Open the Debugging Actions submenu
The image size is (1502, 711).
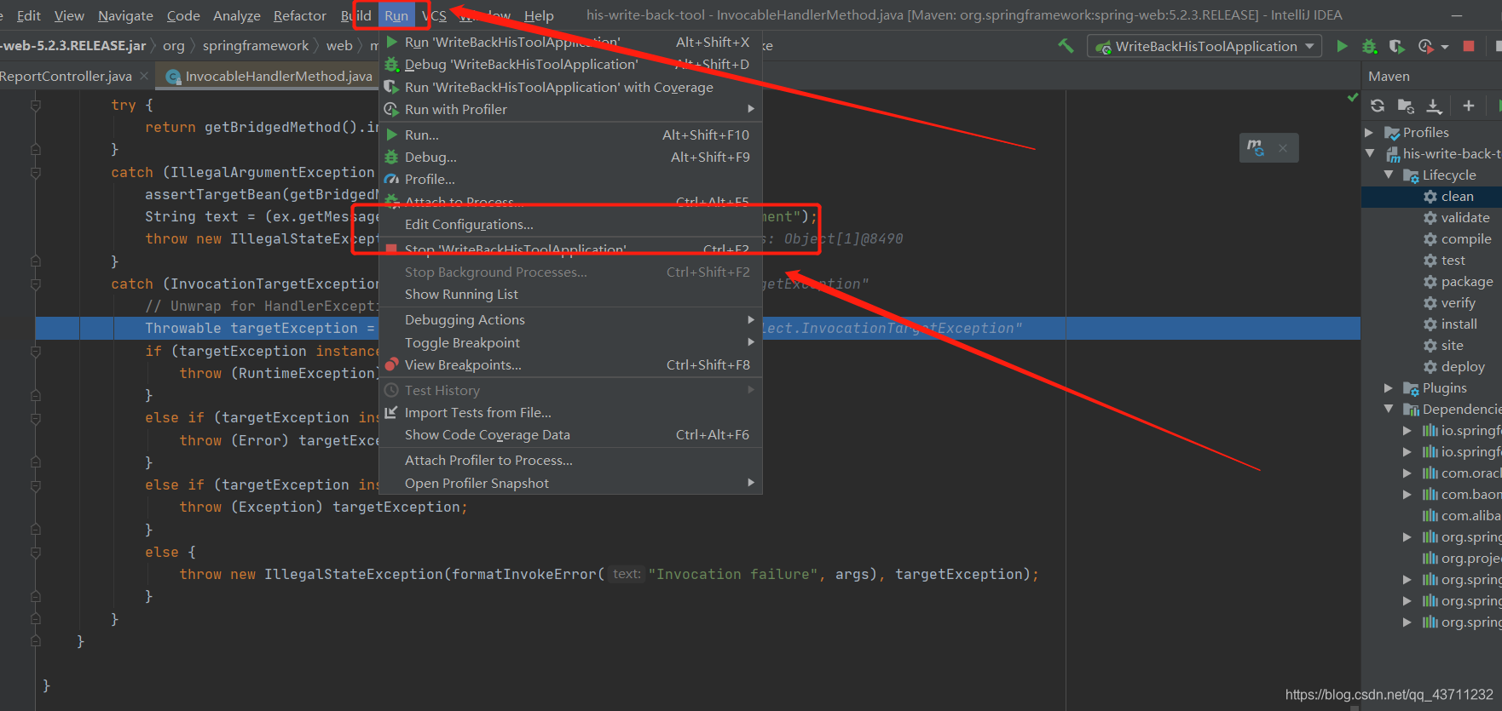(x=570, y=319)
